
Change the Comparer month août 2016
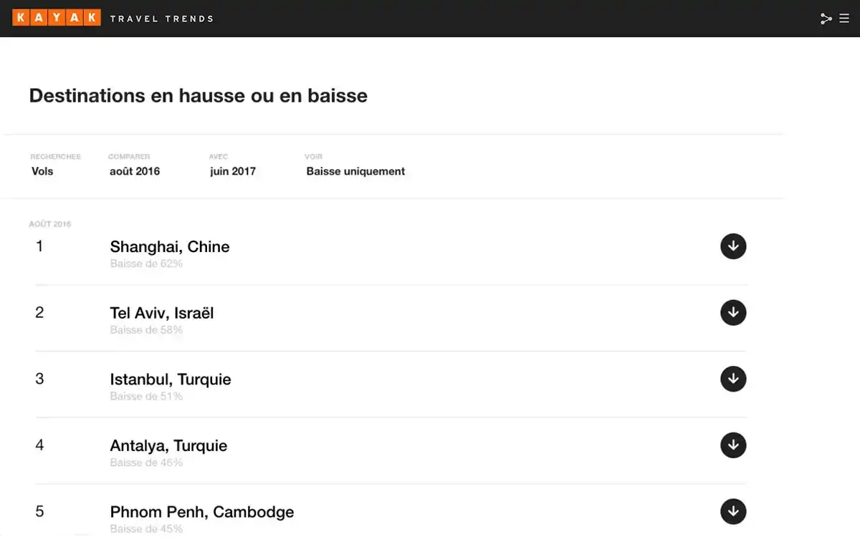point(135,171)
